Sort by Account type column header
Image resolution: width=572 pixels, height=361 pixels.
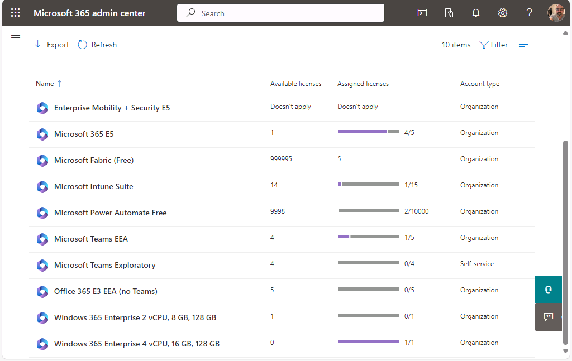(480, 84)
